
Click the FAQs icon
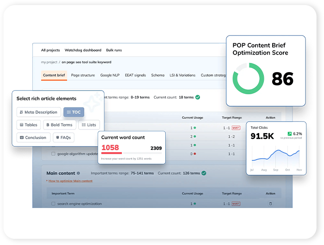pyautogui.click(x=58, y=137)
